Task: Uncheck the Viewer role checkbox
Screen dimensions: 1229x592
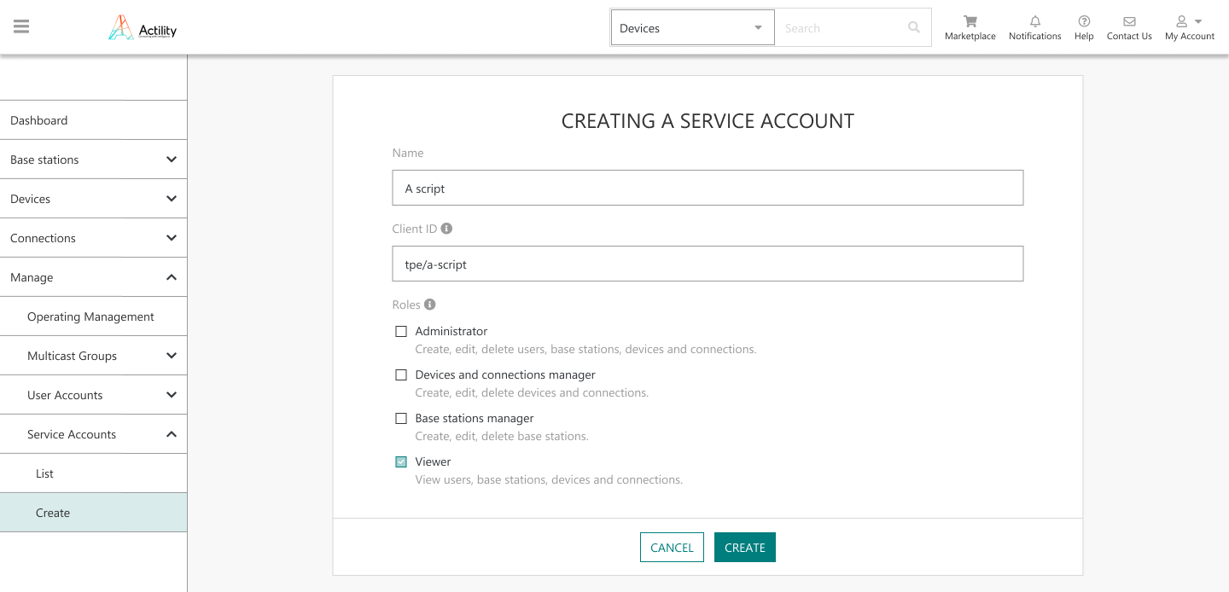Action: tap(401, 462)
